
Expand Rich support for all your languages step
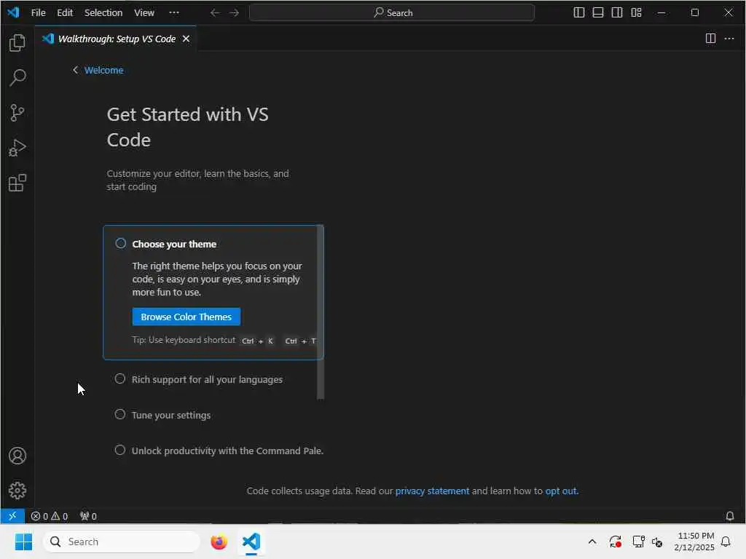pos(207,379)
